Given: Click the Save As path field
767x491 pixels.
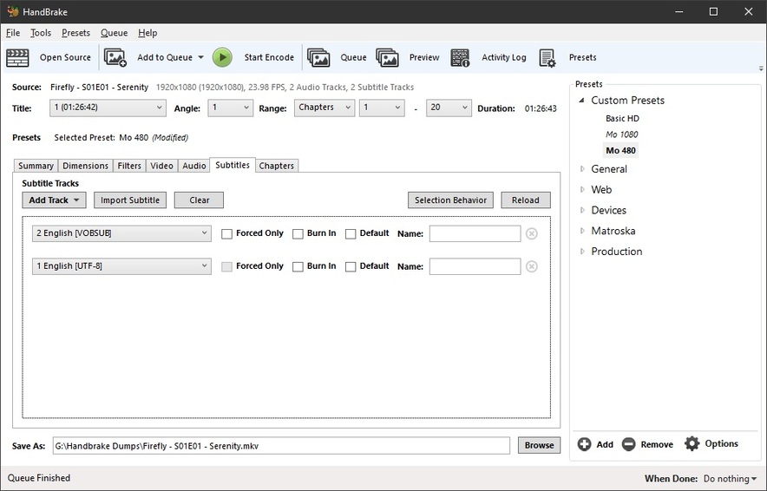Looking at the screenshot, I should [x=281, y=446].
